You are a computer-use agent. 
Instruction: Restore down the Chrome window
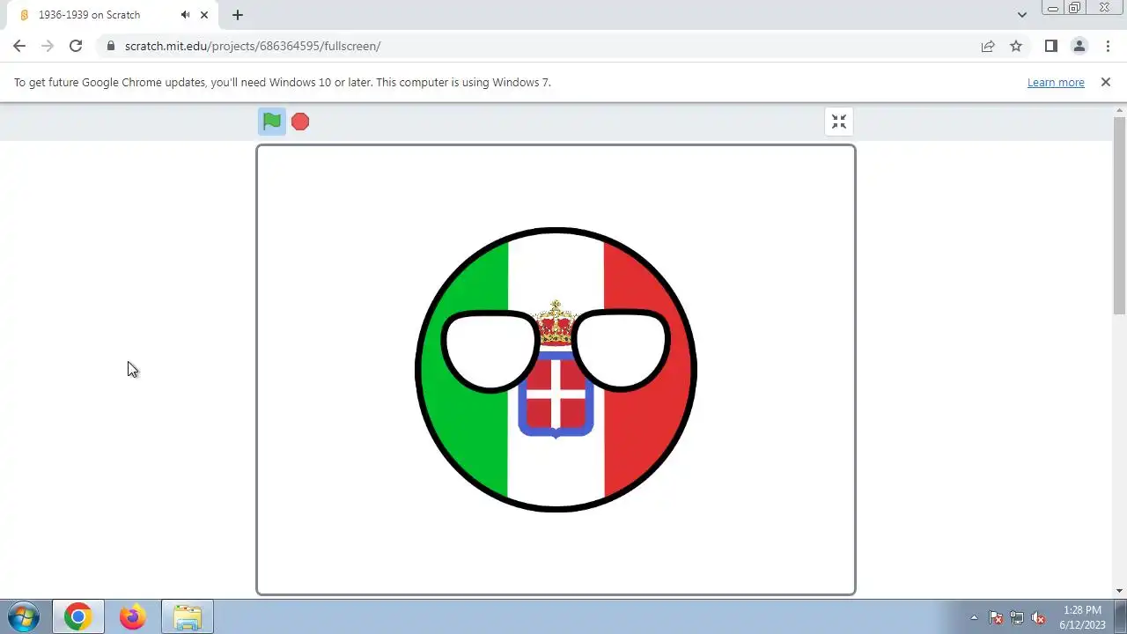(x=1075, y=8)
